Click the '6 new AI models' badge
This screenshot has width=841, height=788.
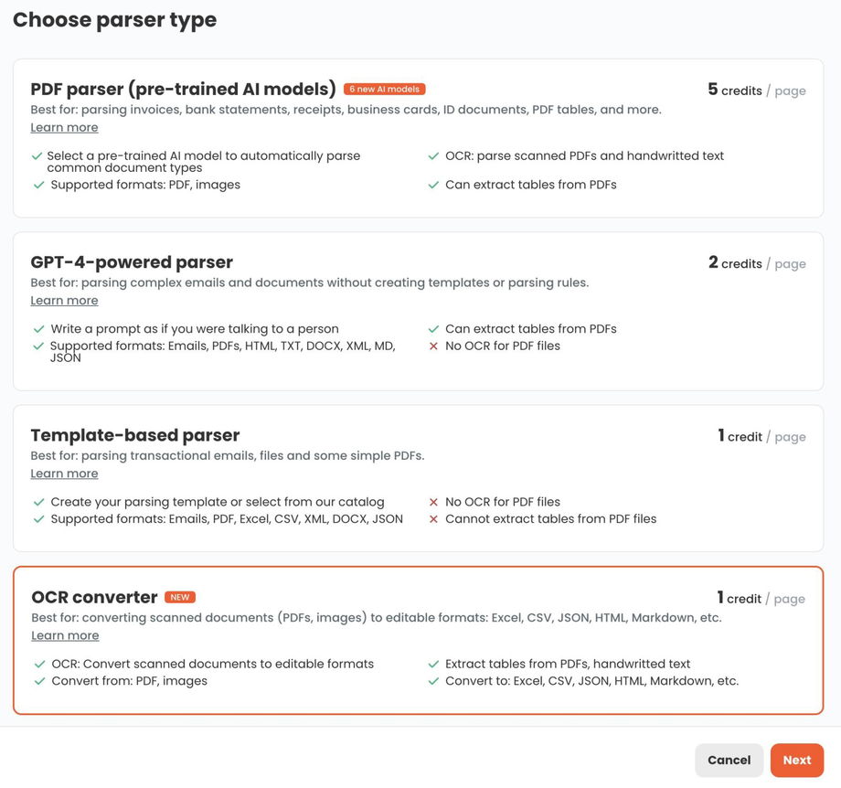click(x=384, y=90)
